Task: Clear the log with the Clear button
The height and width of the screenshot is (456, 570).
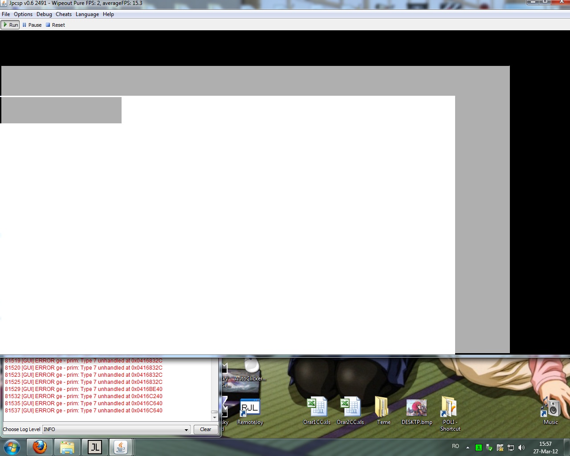Action: click(x=206, y=429)
